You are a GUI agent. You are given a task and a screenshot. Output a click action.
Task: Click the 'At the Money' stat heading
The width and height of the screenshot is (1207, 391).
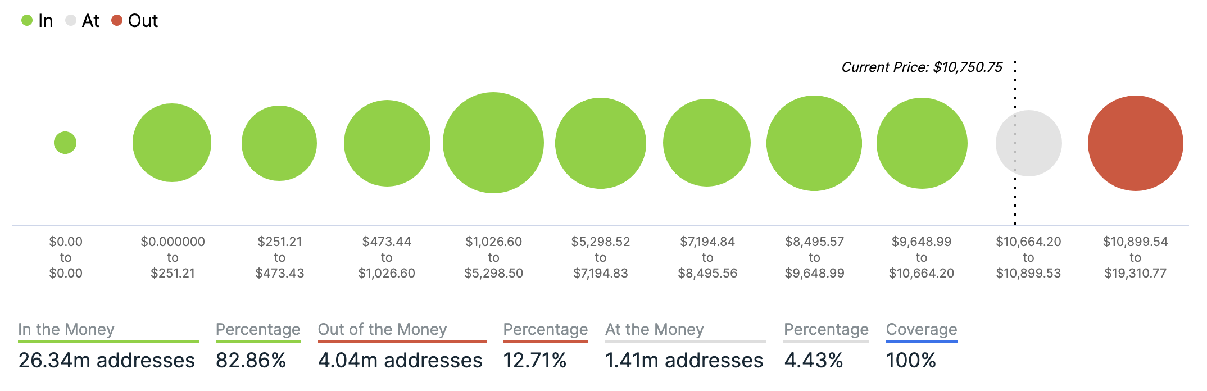click(x=655, y=329)
